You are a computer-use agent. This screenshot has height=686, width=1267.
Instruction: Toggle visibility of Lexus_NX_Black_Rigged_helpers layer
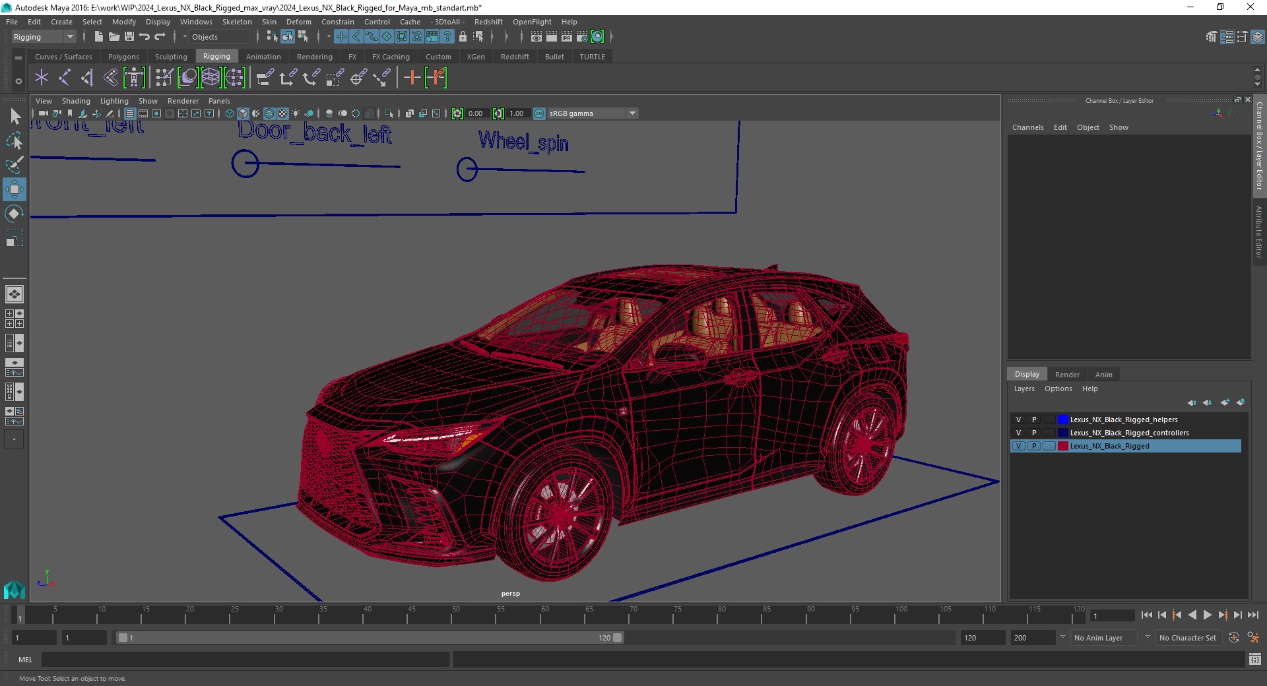[1018, 420]
